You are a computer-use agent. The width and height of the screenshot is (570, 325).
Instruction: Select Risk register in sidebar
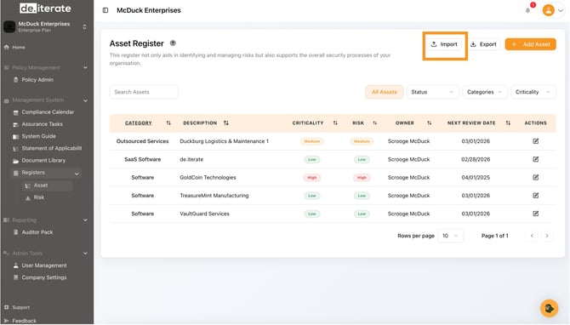[x=35, y=197]
